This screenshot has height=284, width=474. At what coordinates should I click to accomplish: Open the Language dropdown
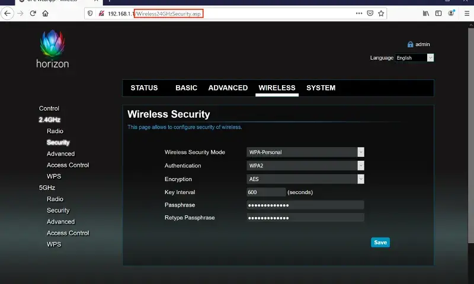point(414,57)
